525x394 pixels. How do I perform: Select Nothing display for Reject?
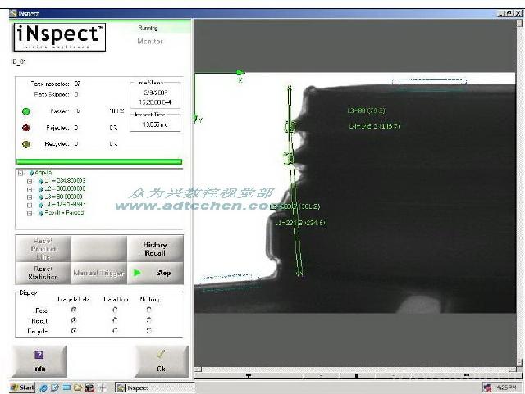tap(148, 320)
